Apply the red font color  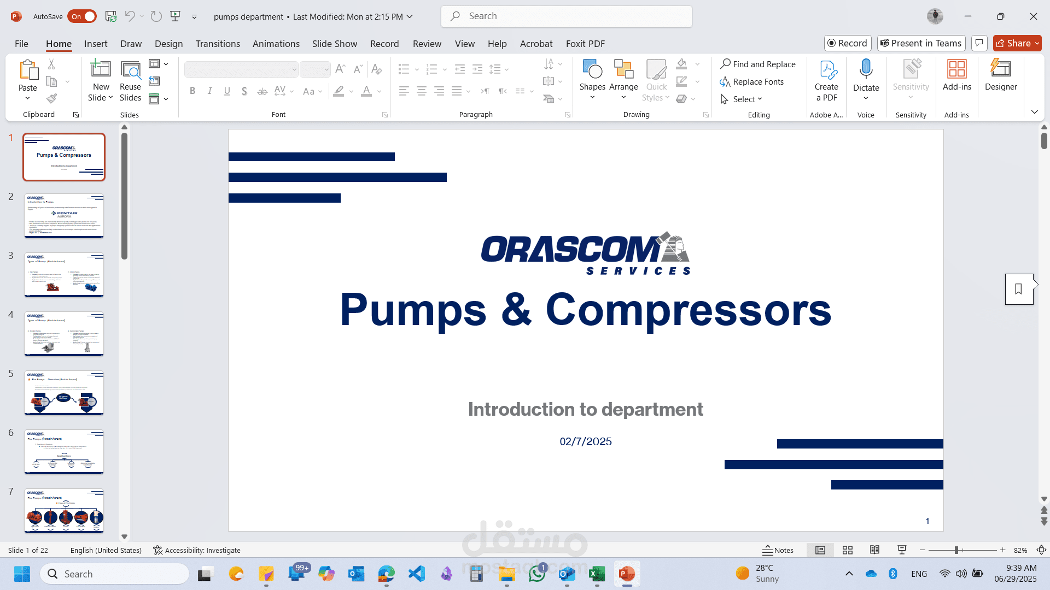366,91
